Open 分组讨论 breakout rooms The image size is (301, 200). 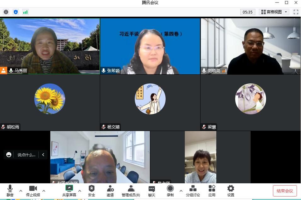(193, 191)
